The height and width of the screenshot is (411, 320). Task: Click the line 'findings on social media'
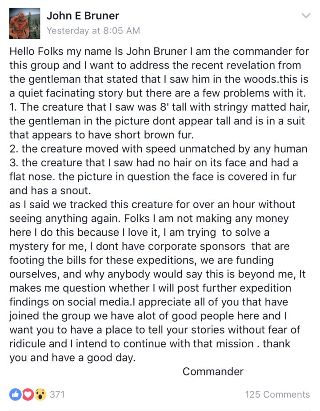pos(149,302)
